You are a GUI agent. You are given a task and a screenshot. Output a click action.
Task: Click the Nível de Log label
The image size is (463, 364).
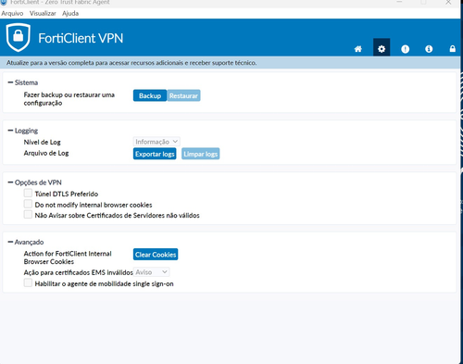(42, 142)
